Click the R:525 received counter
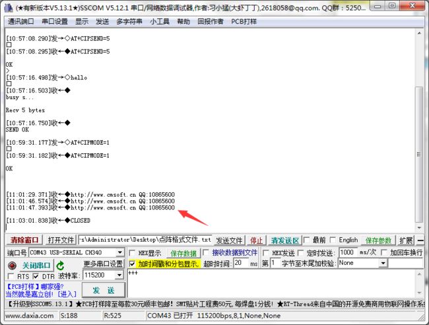The width and height of the screenshot is (429, 325). 113,316
